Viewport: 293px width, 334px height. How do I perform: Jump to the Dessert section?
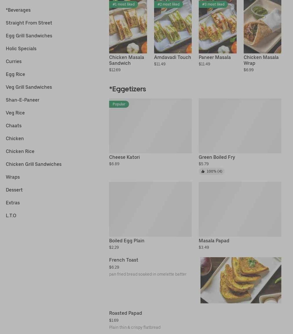(x=14, y=190)
